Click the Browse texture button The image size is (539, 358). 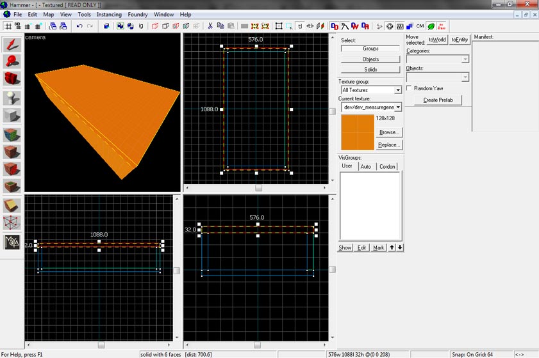click(389, 132)
